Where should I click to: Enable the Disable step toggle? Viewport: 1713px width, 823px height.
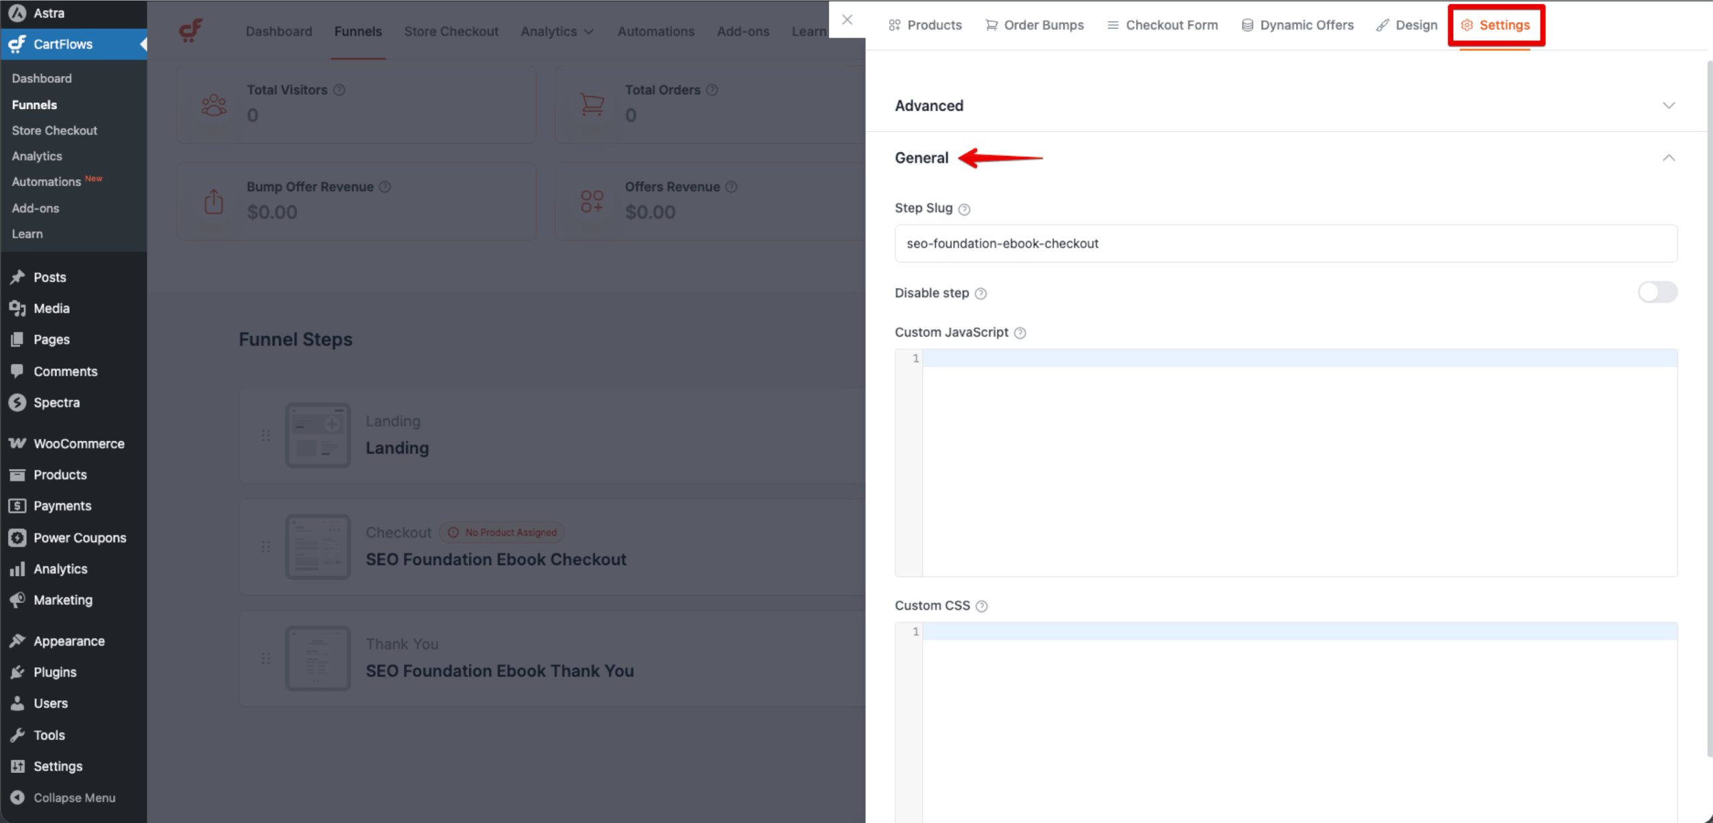coord(1657,292)
